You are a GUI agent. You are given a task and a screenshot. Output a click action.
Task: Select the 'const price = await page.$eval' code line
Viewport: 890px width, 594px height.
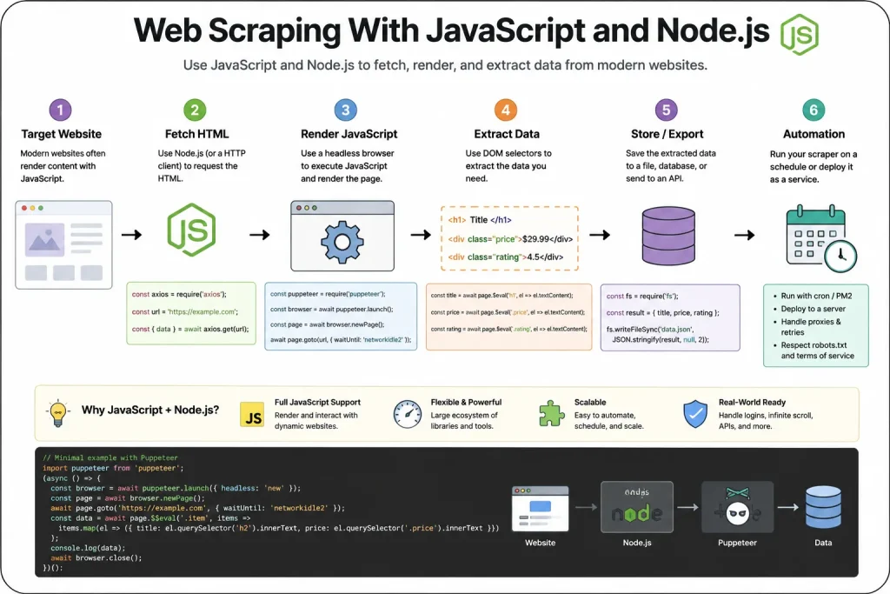click(x=508, y=312)
